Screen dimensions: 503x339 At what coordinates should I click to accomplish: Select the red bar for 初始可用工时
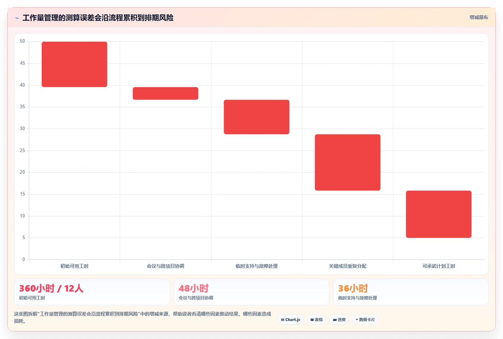74,64
